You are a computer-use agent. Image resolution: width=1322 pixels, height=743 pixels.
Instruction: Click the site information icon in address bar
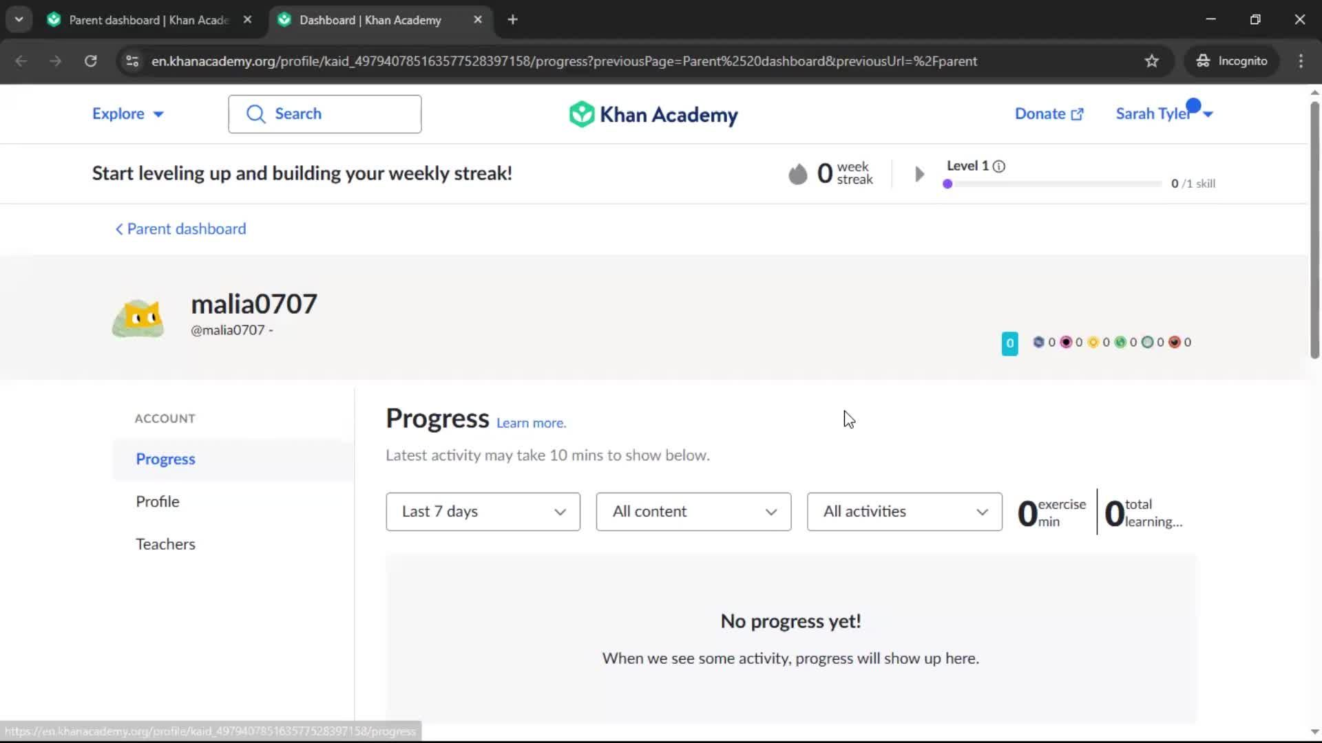pos(132,61)
